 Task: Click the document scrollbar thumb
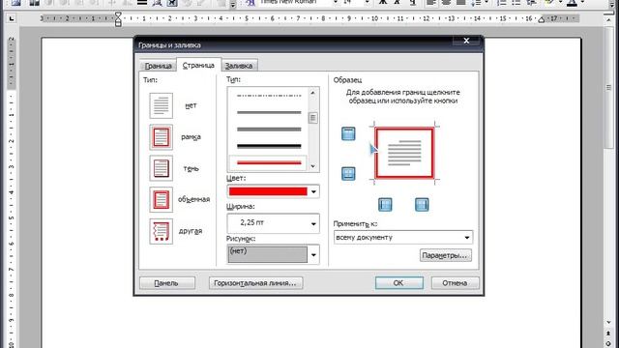tap(608, 88)
